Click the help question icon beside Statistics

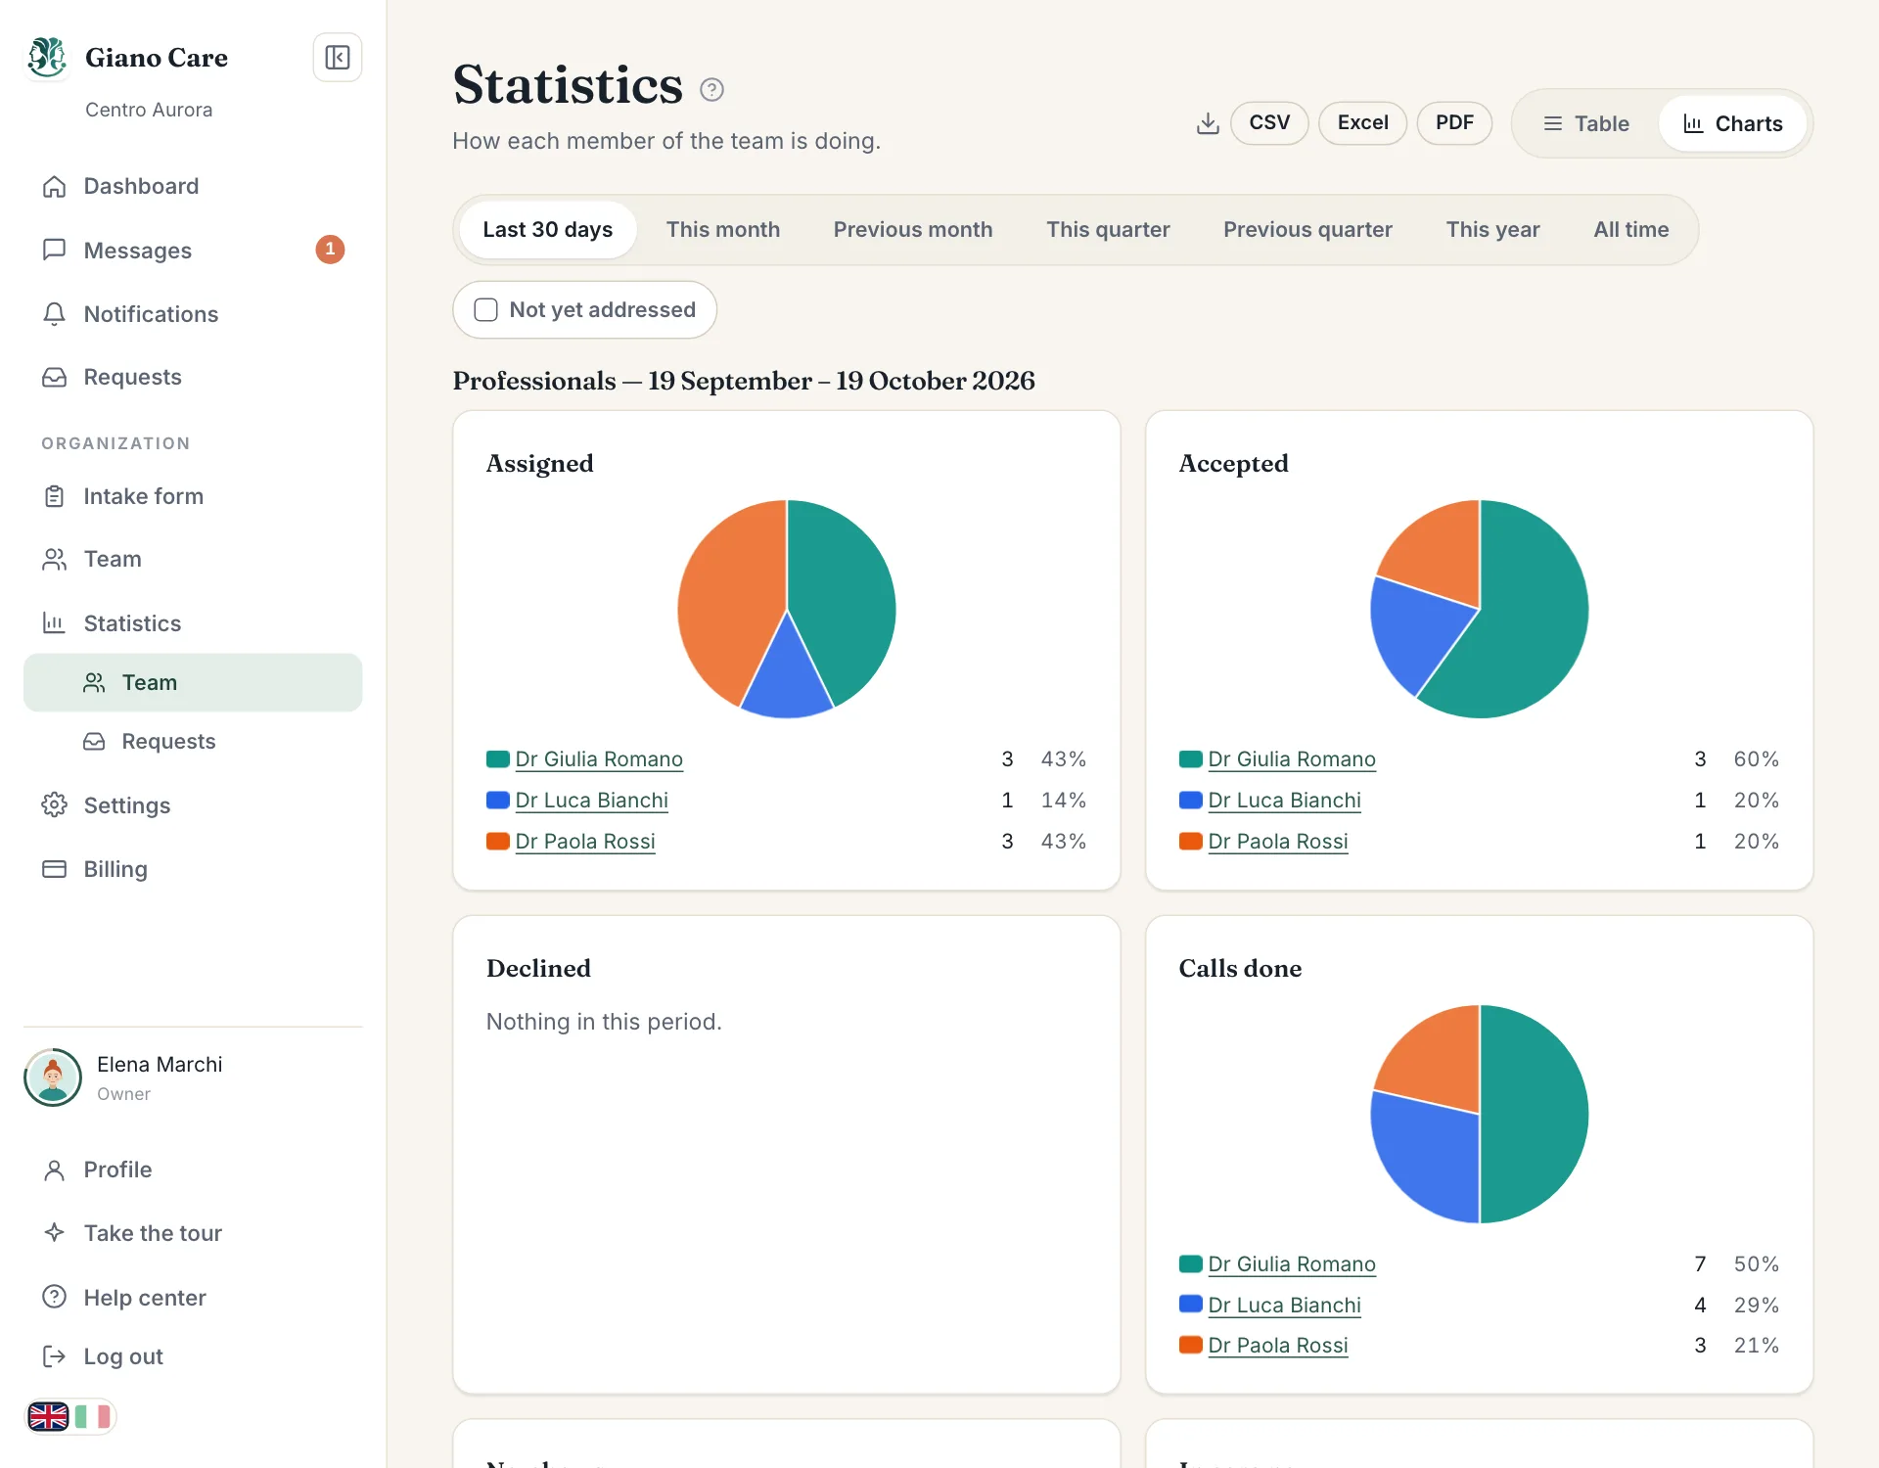(x=711, y=90)
